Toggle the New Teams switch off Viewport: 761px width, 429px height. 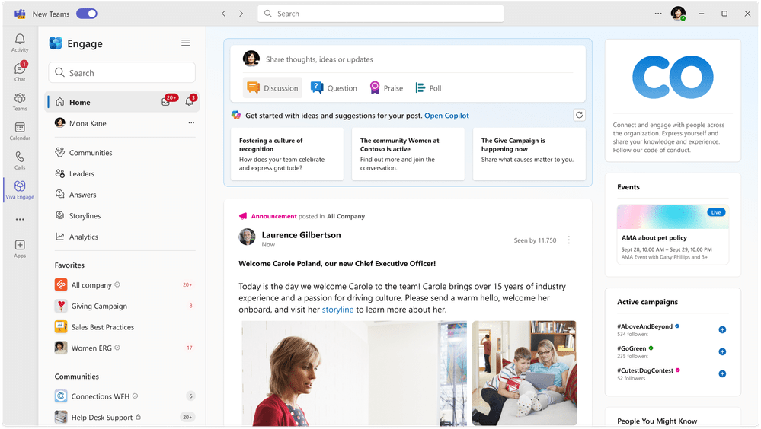87,14
